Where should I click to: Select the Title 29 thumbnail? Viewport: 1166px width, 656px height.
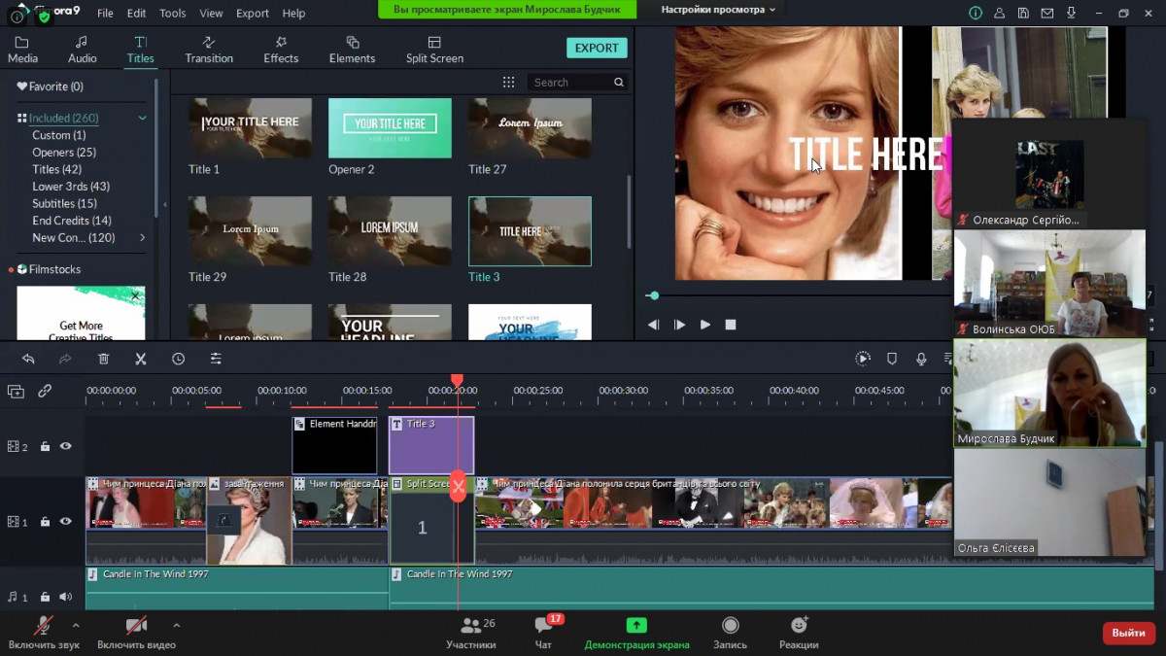tap(250, 230)
